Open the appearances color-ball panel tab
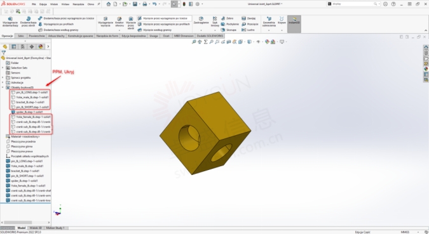This screenshot has height=234, width=429. (41, 47)
